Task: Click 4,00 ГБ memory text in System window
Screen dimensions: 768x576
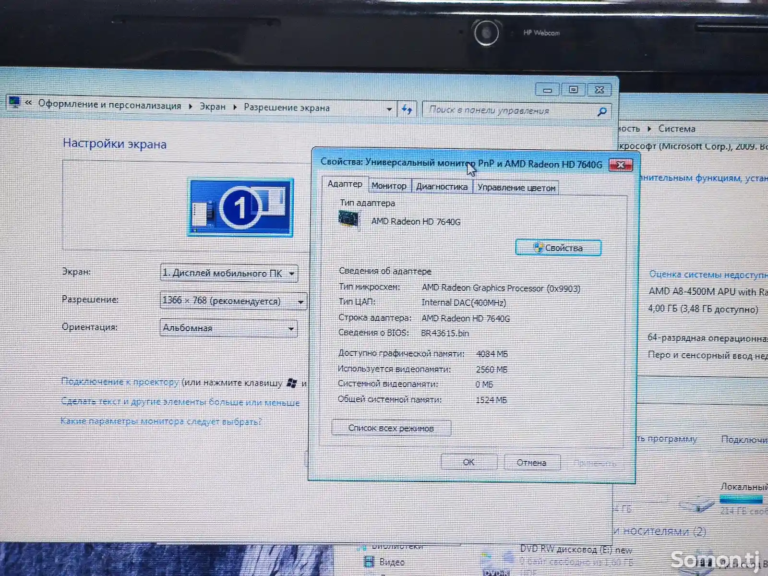Action: click(x=703, y=309)
